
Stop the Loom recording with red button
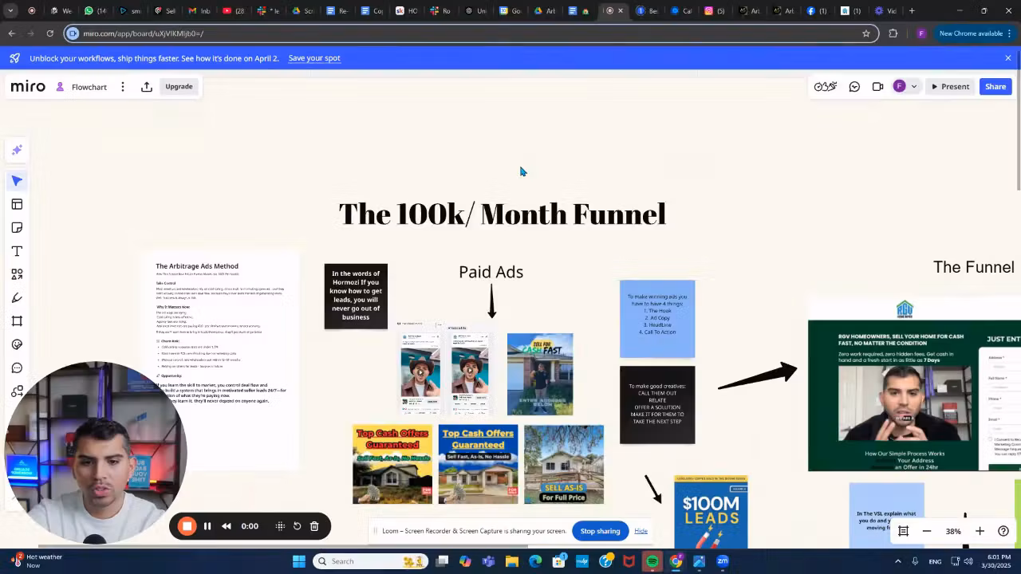pos(187,526)
